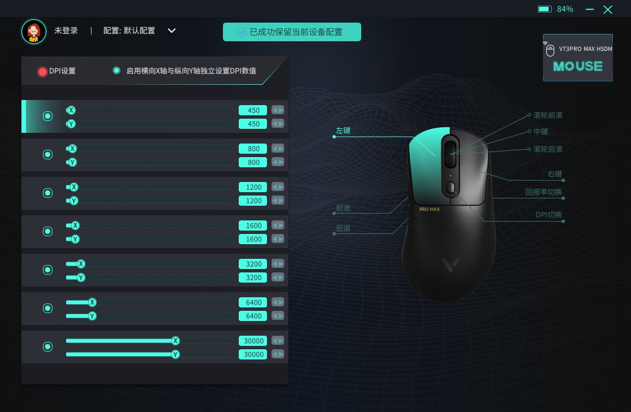Expand the 配置 默认配置 profile dropdown

pos(172,31)
